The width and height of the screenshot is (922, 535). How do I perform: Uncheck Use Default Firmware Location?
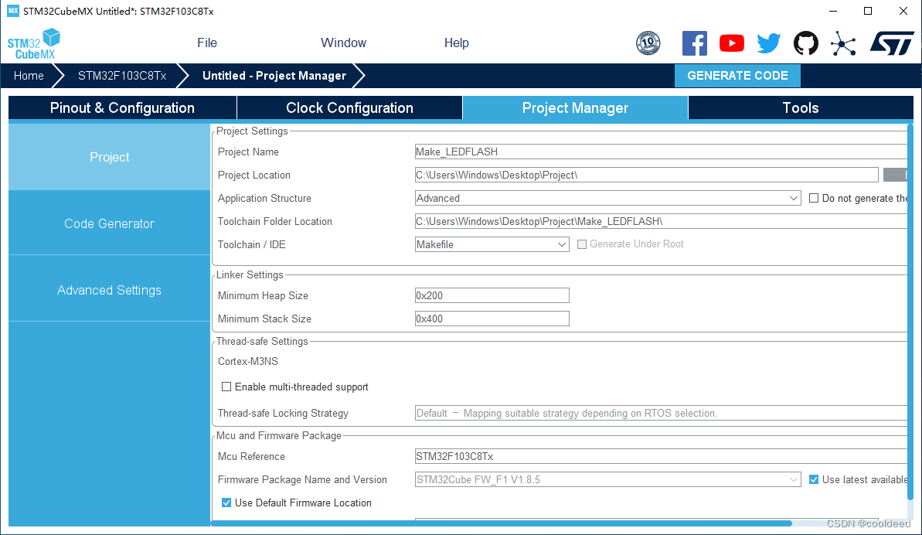tap(226, 503)
